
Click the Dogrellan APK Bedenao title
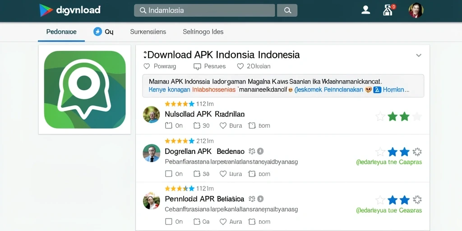pos(204,152)
